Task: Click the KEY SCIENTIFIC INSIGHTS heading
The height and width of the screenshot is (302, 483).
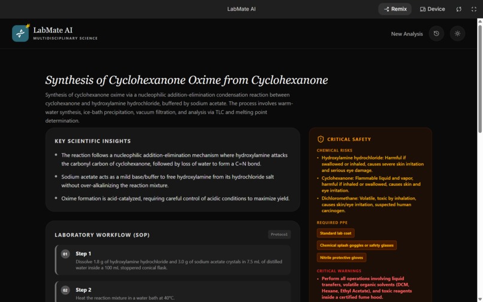Action: click(93, 141)
